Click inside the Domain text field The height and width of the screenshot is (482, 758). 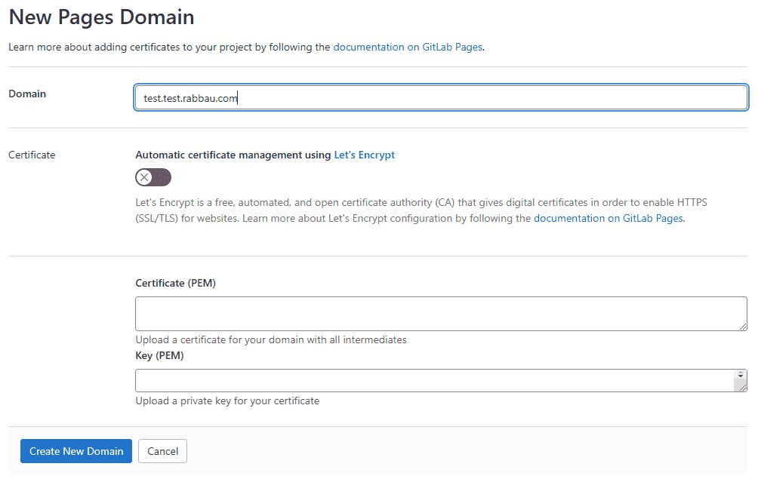pos(440,98)
